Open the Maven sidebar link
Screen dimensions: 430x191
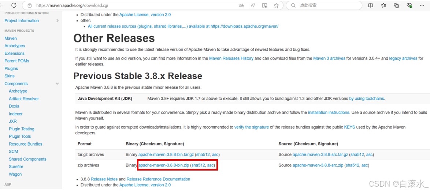tap(11, 38)
